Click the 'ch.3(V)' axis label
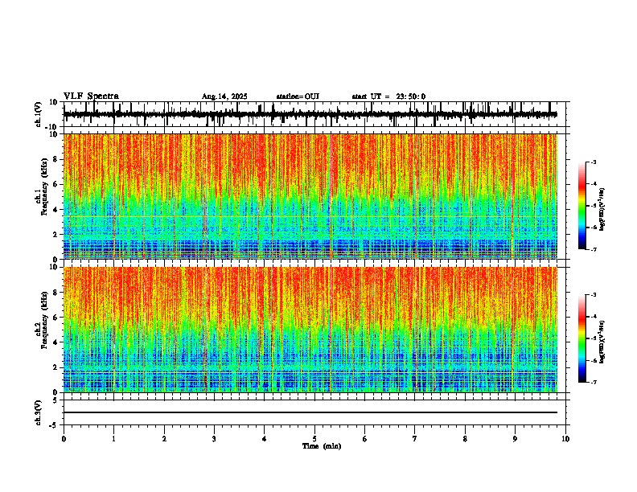 [39, 412]
